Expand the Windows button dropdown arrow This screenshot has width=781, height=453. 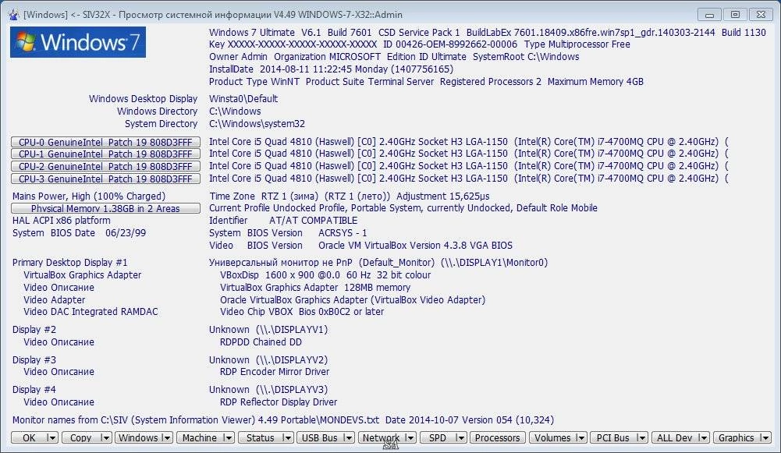tap(167, 437)
